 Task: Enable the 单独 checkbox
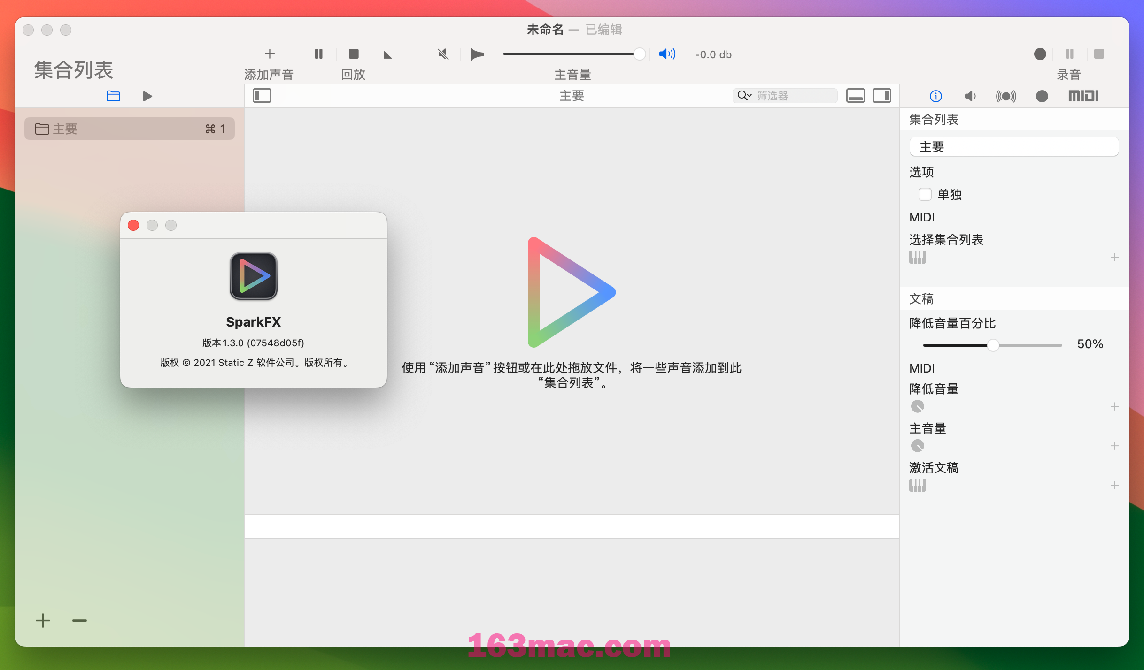[925, 194]
